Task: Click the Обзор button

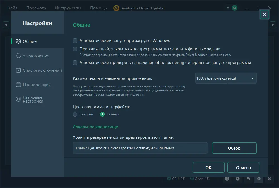Action: click(234, 148)
